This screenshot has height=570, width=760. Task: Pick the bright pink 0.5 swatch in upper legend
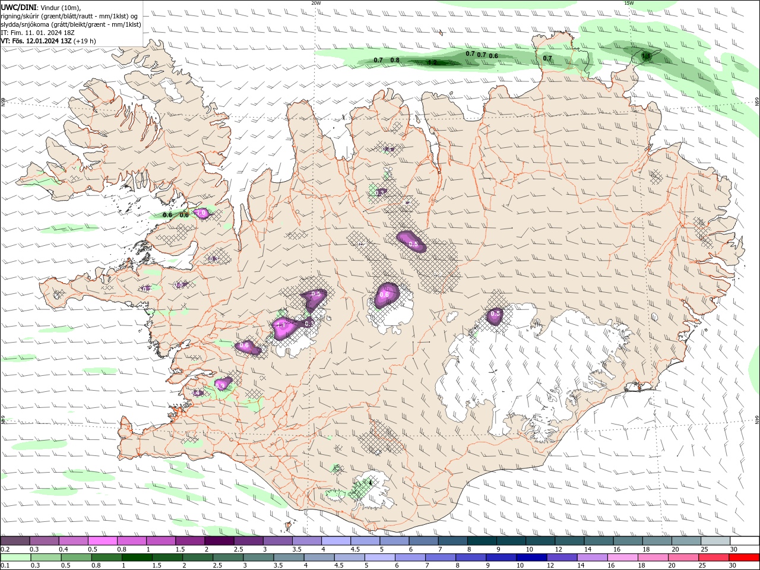click(103, 540)
